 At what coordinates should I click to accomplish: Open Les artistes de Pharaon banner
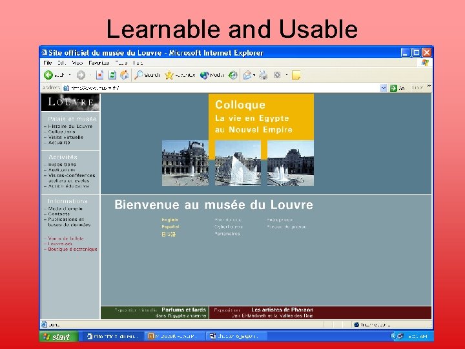pos(320,313)
